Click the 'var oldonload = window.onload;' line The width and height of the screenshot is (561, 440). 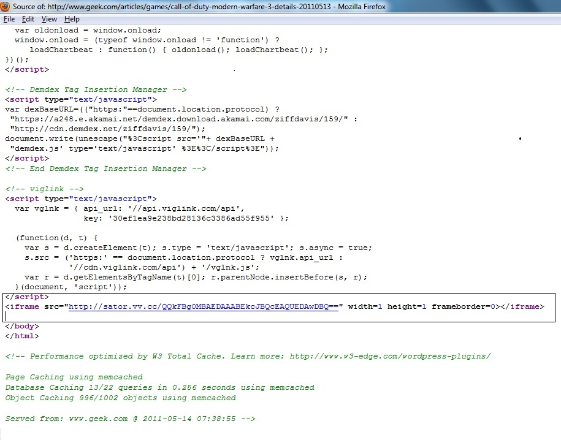pos(88,30)
